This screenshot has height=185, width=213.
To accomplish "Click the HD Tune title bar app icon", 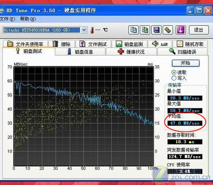I will [x=2, y=11].
